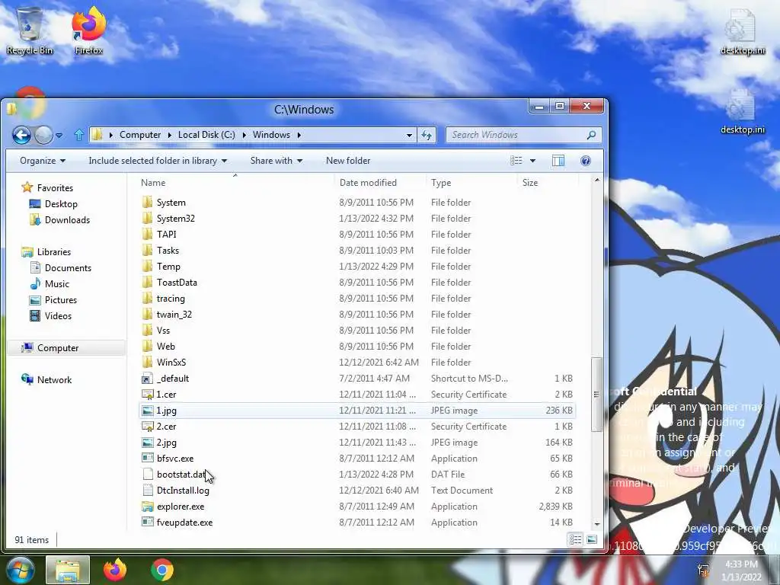Expand arrow after Windows breadcrumb

(299, 135)
